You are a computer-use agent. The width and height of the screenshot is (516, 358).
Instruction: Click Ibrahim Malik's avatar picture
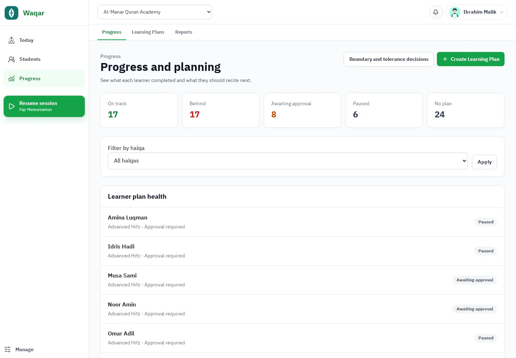pyautogui.click(x=454, y=12)
